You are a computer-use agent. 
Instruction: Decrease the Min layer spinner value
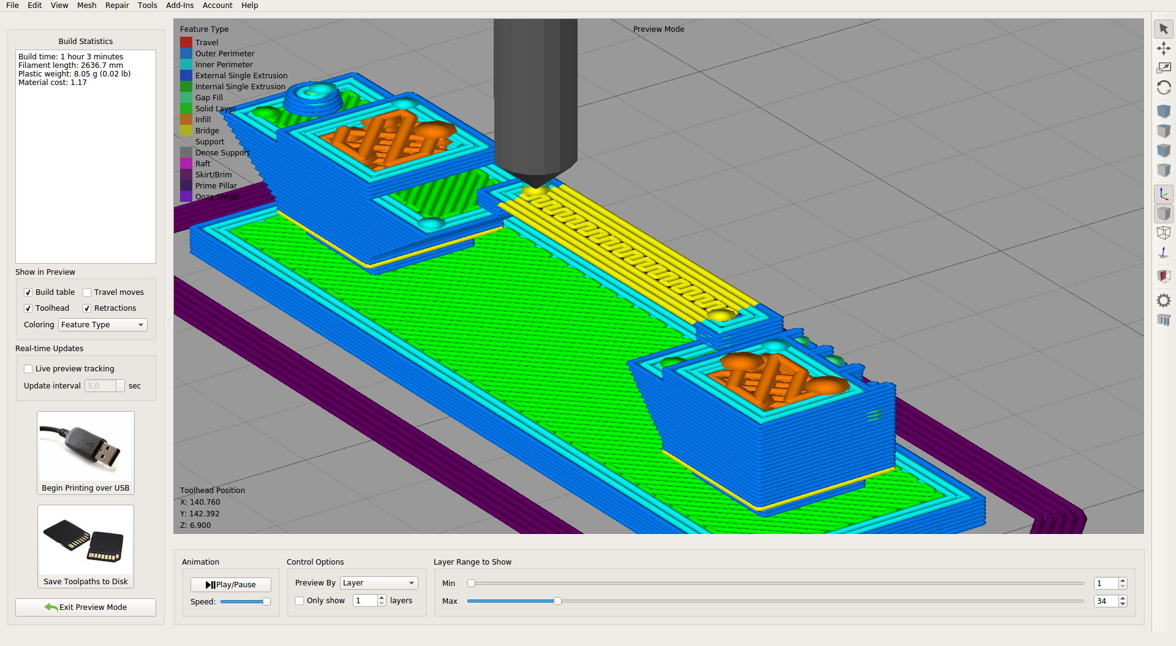click(x=1123, y=587)
